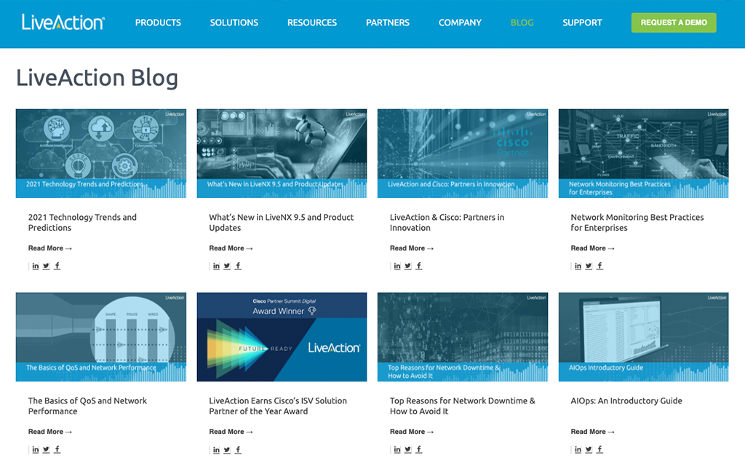Share Network Monitoring Best Practices on Twitter
Image resolution: width=745 pixels, height=466 pixels.
click(x=589, y=266)
